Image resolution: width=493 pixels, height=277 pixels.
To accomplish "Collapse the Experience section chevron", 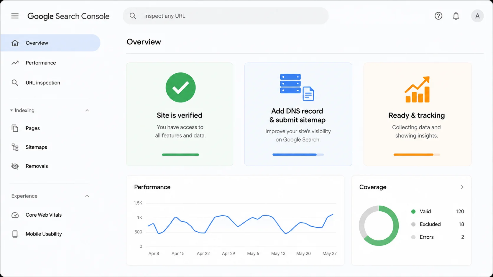I will [x=87, y=196].
